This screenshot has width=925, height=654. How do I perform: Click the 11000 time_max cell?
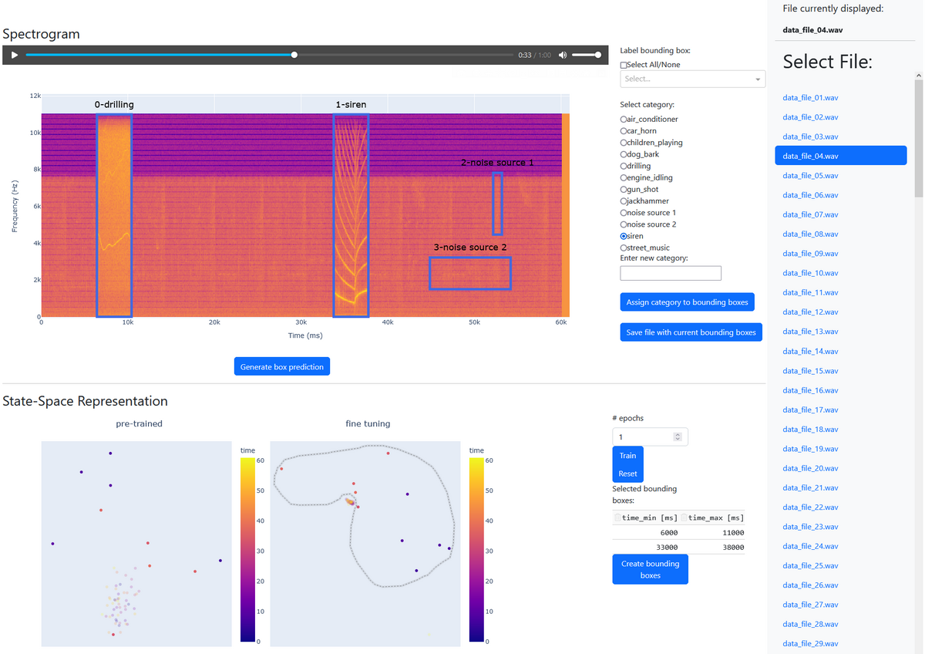(x=712, y=533)
